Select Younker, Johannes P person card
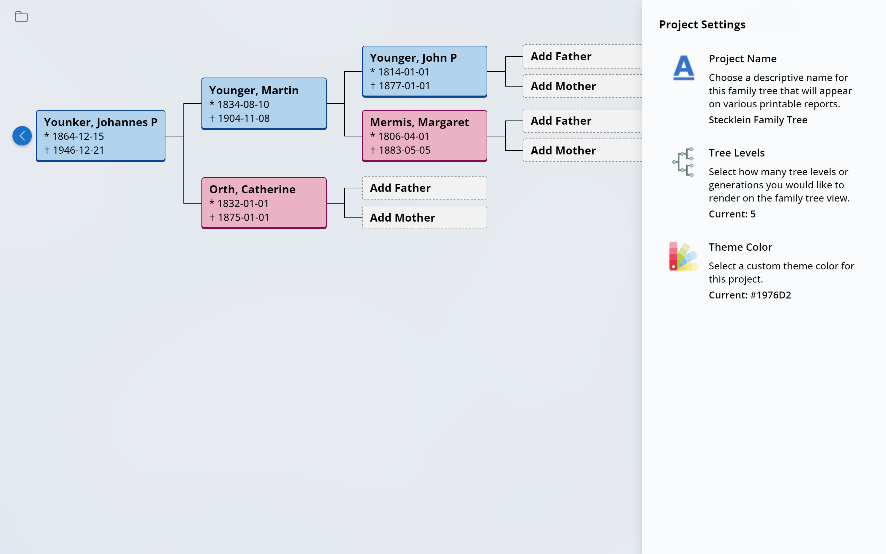This screenshot has height=554, width=886. 101,136
